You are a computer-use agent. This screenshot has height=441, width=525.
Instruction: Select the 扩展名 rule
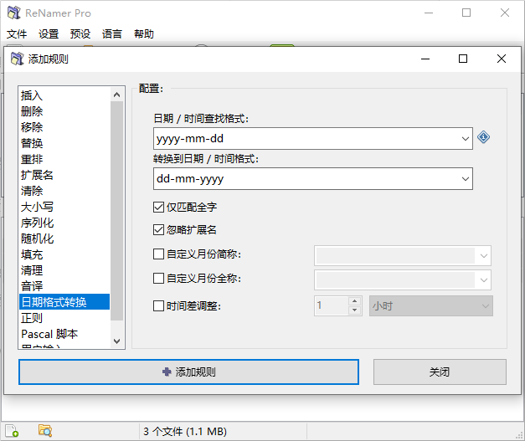click(64, 175)
